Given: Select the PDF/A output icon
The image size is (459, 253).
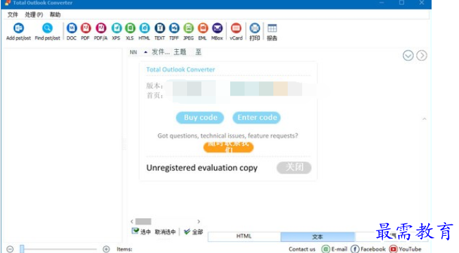Looking at the screenshot, I should pyautogui.click(x=101, y=31).
